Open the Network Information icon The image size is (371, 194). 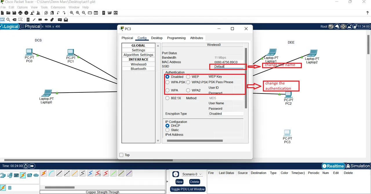coord(26,13)
